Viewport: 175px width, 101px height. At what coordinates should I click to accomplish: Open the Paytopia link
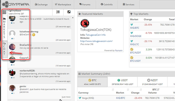click(x=118, y=50)
